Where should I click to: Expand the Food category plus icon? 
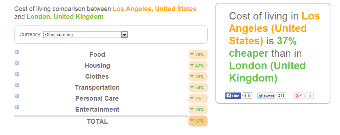click(x=17, y=52)
